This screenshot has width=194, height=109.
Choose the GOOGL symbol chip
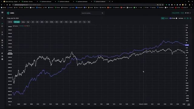tap(52, 22)
